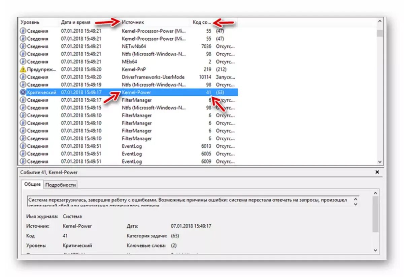This screenshot has height=277, width=404.
Task: Click the info icon on the EventLog 6009 row
Action: pyautogui.click(x=23, y=161)
